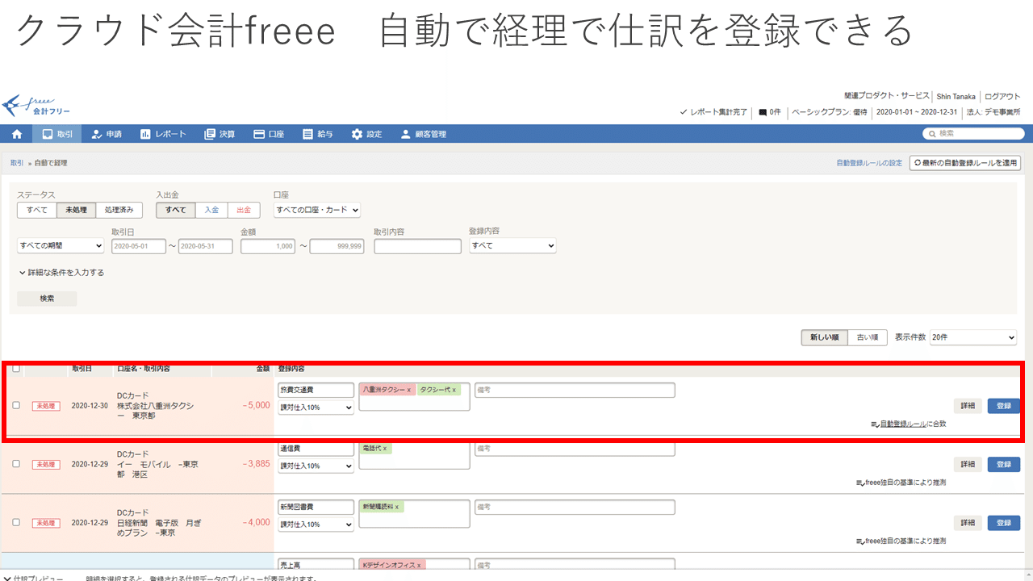Click maximum amount field 999,999
1033x581 pixels.
[337, 245]
